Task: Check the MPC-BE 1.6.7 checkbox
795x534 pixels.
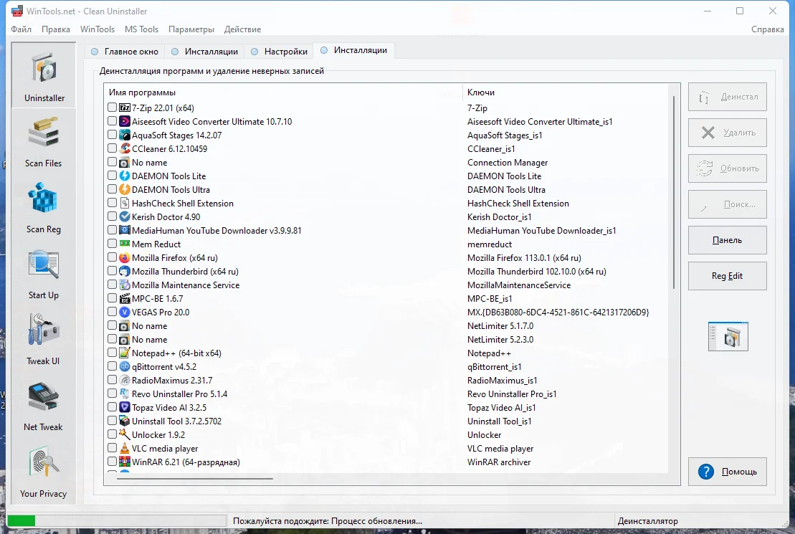Action: point(112,298)
